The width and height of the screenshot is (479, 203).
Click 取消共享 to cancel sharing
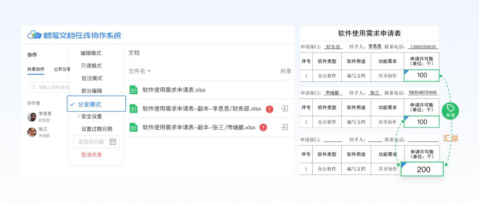[92, 155]
